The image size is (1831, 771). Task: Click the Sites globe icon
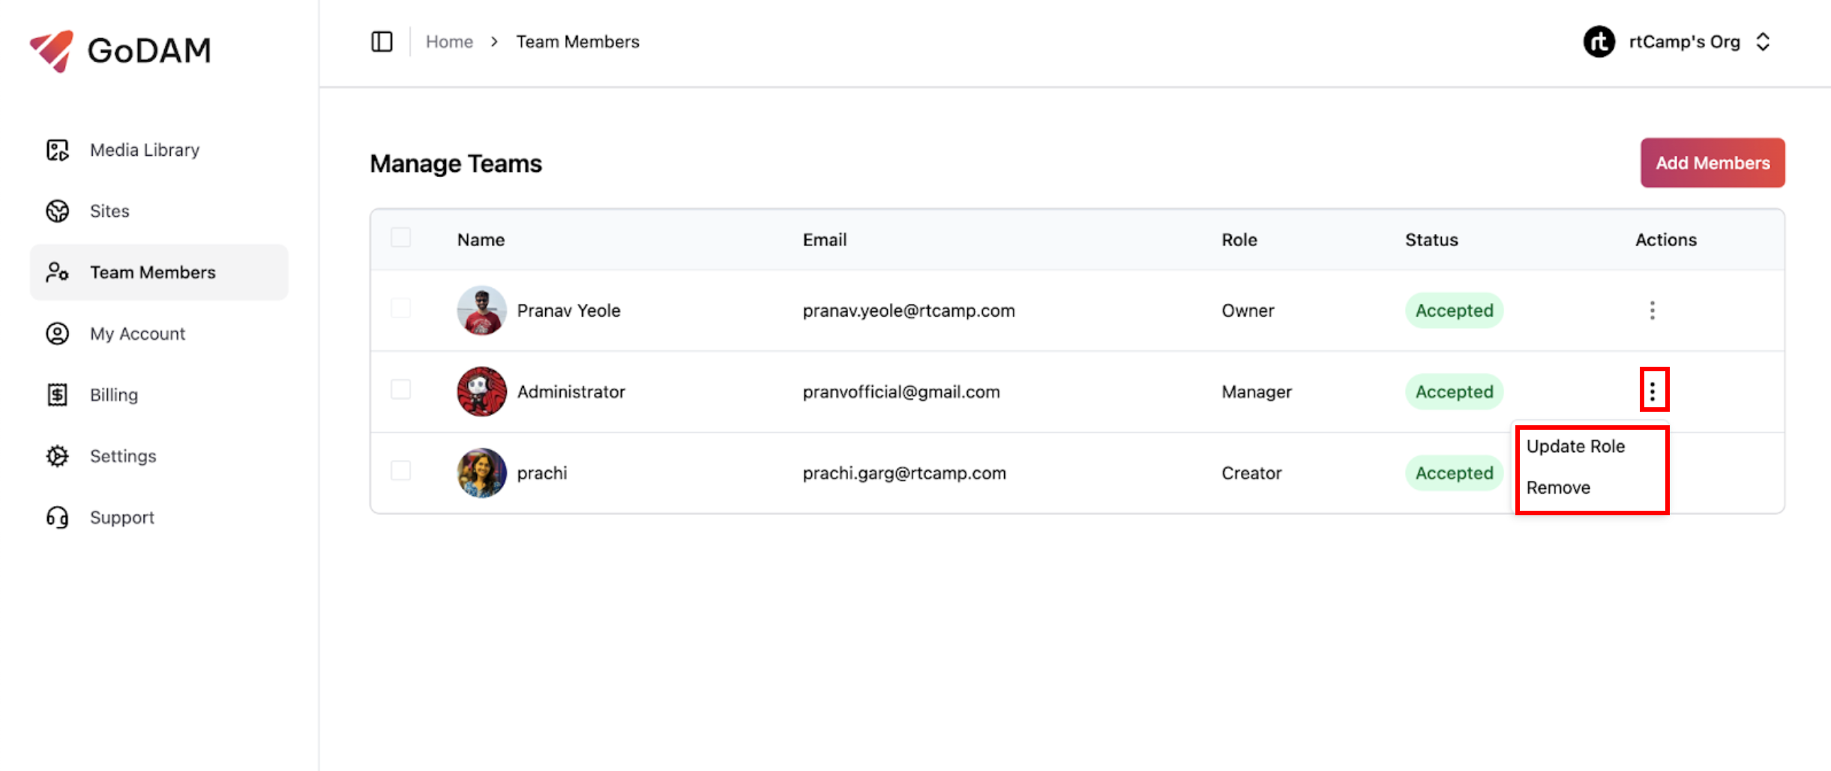coord(58,211)
